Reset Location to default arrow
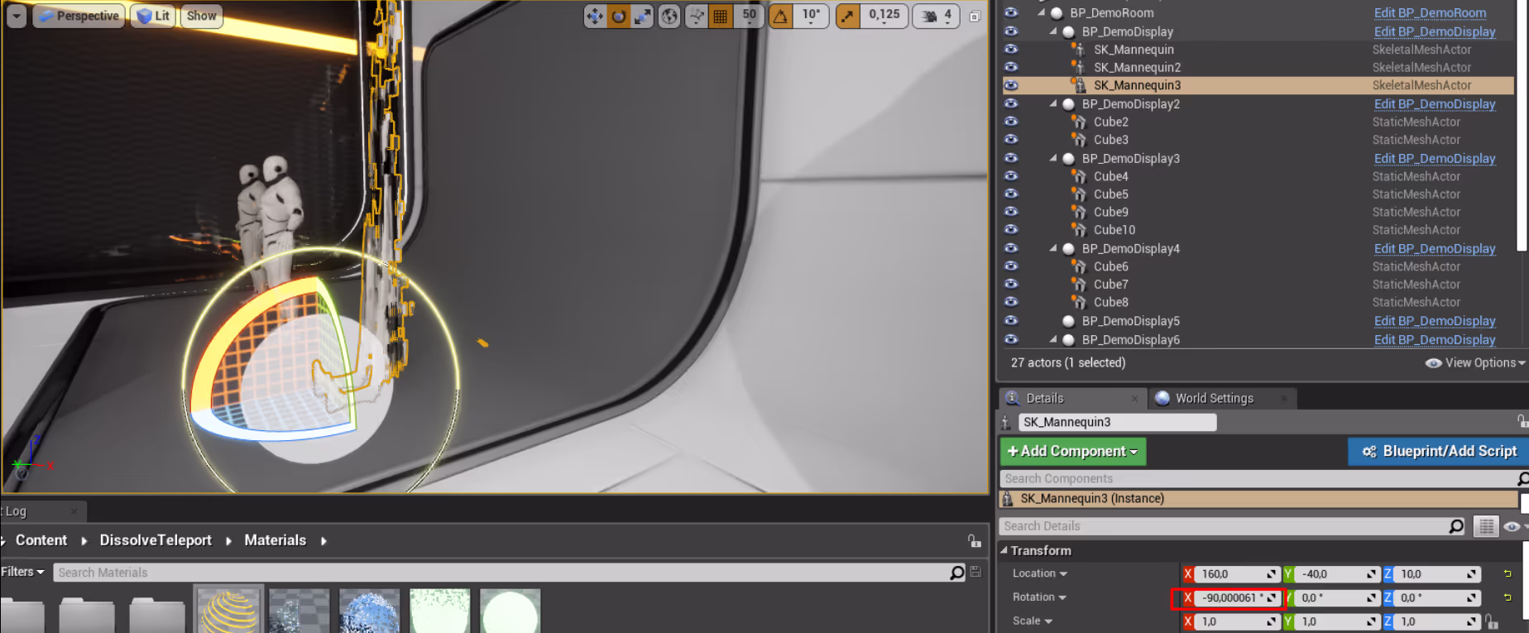 (x=1507, y=573)
